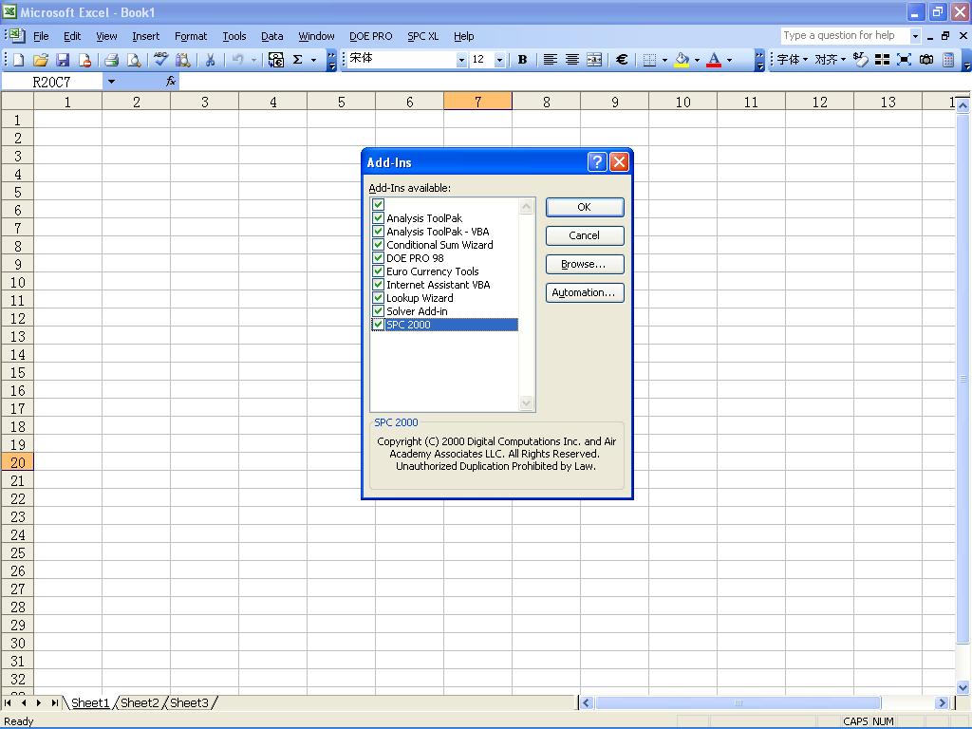Click the red Font Color A

click(x=714, y=60)
